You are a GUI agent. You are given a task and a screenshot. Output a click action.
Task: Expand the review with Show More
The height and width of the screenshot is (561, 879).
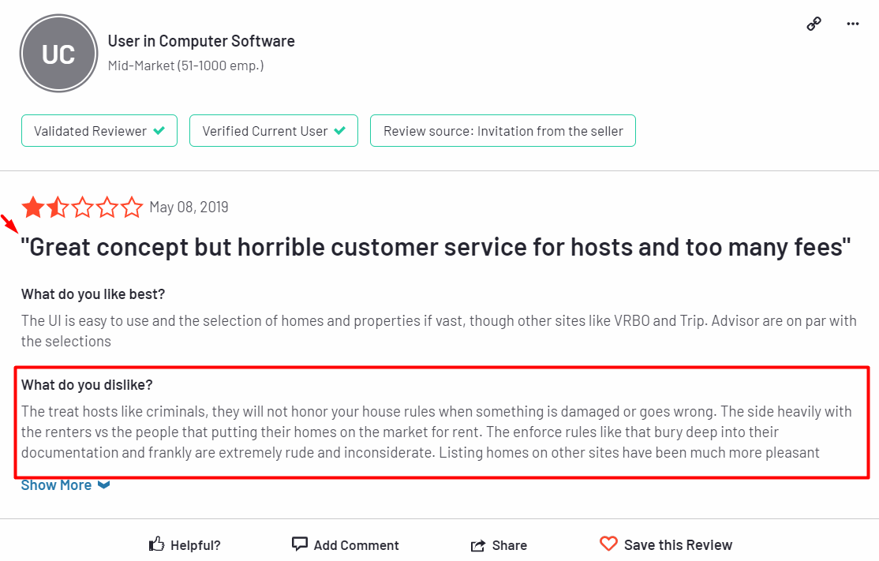point(65,485)
